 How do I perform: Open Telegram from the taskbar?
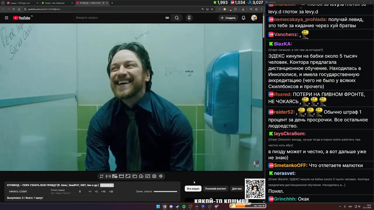[216, 206]
